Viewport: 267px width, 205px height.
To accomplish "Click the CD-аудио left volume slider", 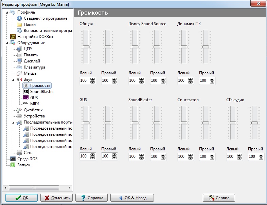I will (233, 123).
